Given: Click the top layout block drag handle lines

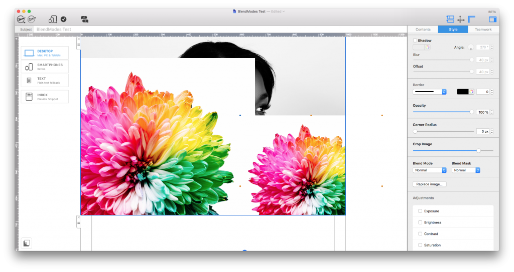Looking at the screenshot, I should pyautogui.click(x=79, y=45).
